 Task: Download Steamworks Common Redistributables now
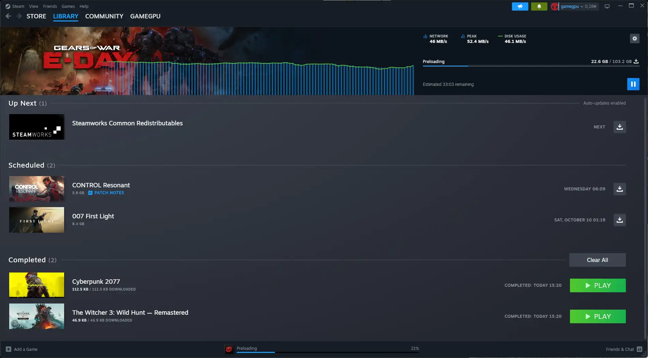click(619, 127)
